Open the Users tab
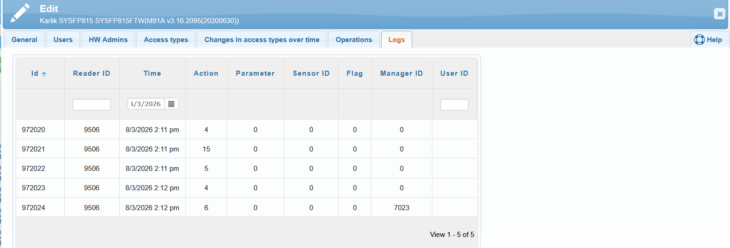 pyautogui.click(x=63, y=40)
